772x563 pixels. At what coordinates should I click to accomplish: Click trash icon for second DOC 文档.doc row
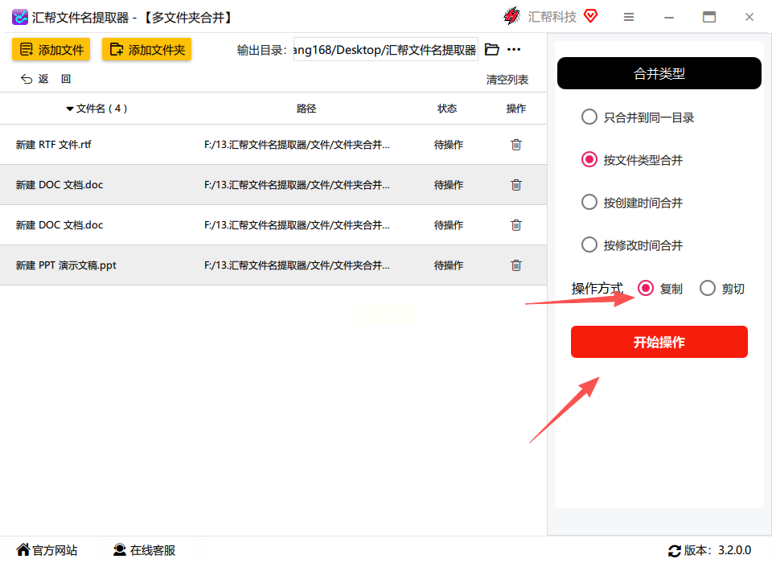coord(516,225)
